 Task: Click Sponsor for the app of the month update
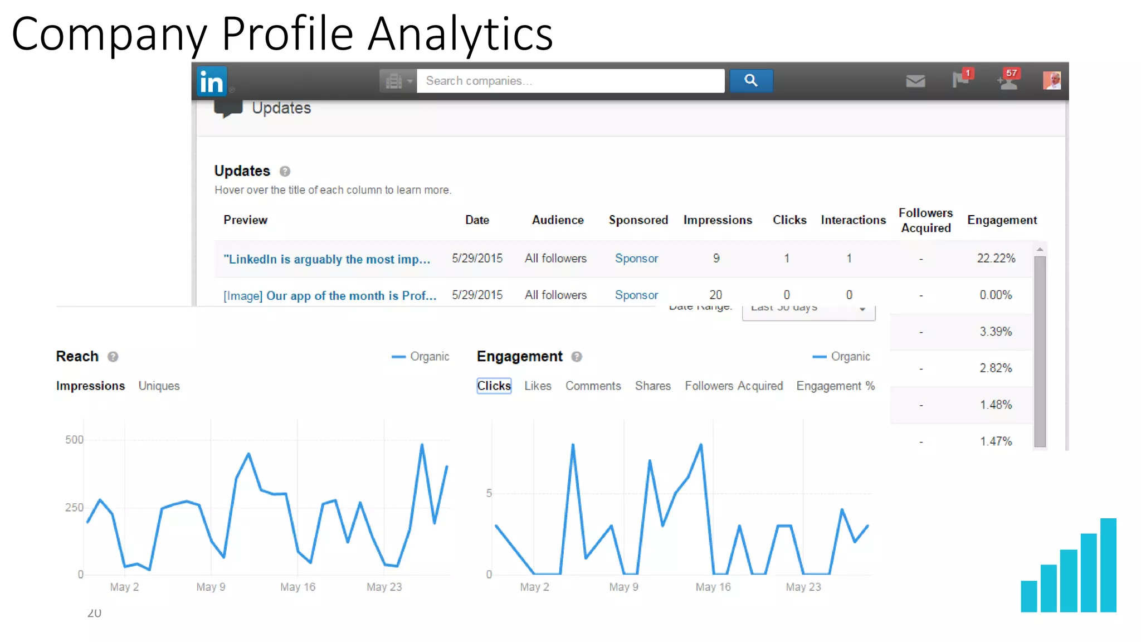tap(636, 295)
